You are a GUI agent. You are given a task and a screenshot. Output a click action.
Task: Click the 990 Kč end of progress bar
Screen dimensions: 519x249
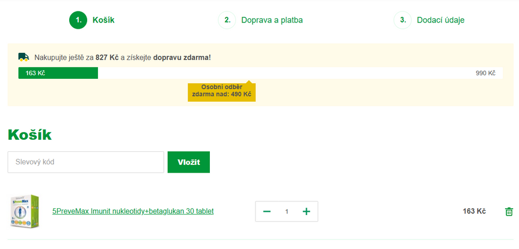[485, 73]
